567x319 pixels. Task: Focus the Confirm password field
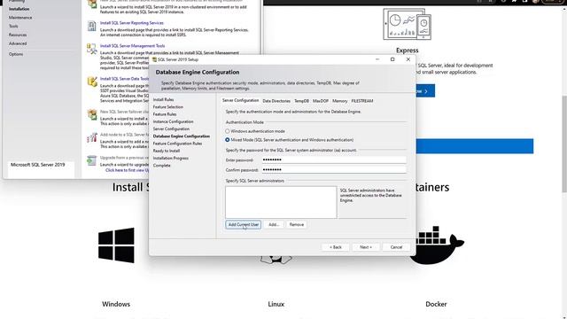point(333,169)
